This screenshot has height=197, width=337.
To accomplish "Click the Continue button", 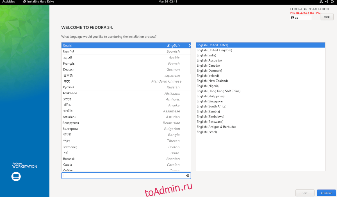I will (x=326, y=193).
